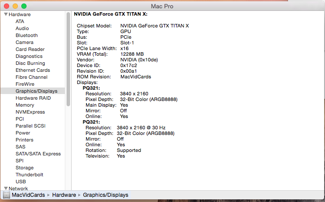325x202 pixels.
Task: Click the NVIDIA GeForce GTX TITAN X heading
Action: click(x=111, y=14)
